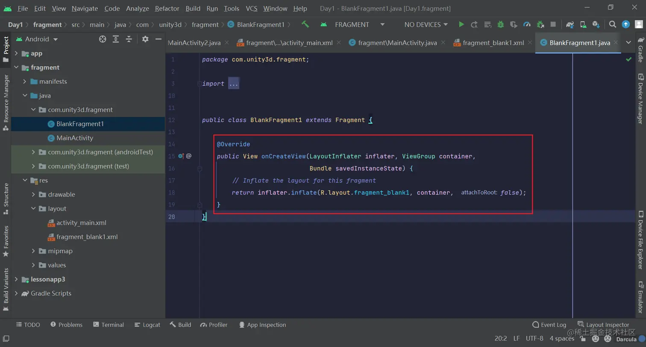Expand All in the Project panel

(x=116, y=39)
